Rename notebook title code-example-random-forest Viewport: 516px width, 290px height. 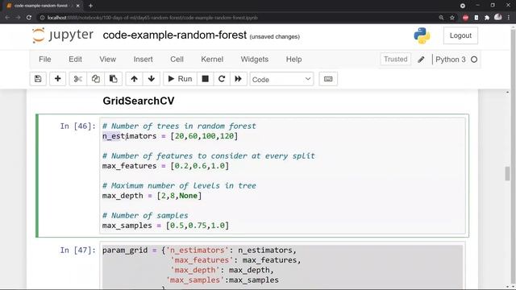point(175,35)
